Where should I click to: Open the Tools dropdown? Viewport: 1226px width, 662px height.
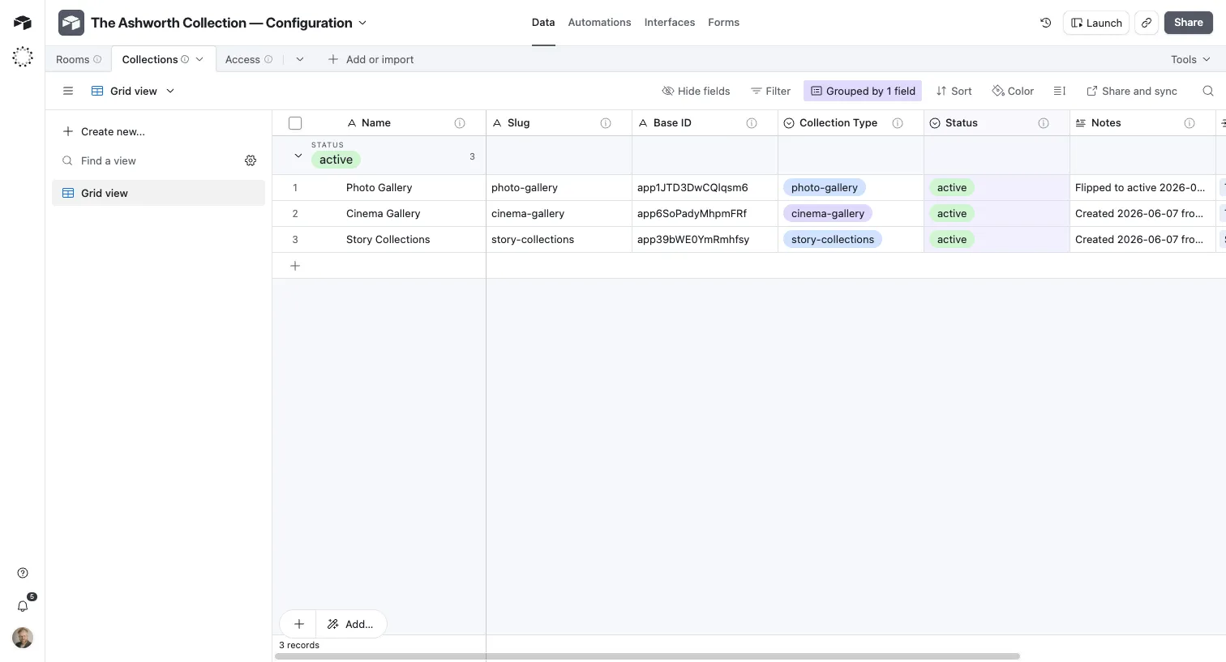(x=1190, y=59)
